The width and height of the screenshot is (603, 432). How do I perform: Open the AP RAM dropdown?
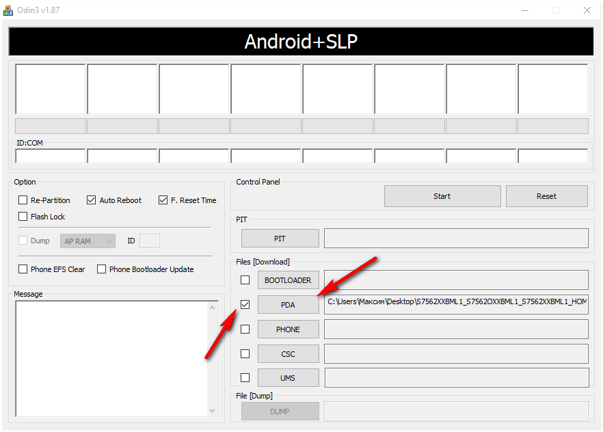88,241
